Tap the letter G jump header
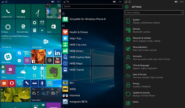This screenshot has height=108, width=185. coord(63,14)
